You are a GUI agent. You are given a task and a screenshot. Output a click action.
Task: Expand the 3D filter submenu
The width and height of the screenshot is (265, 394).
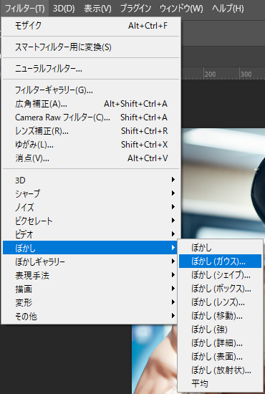click(91, 180)
